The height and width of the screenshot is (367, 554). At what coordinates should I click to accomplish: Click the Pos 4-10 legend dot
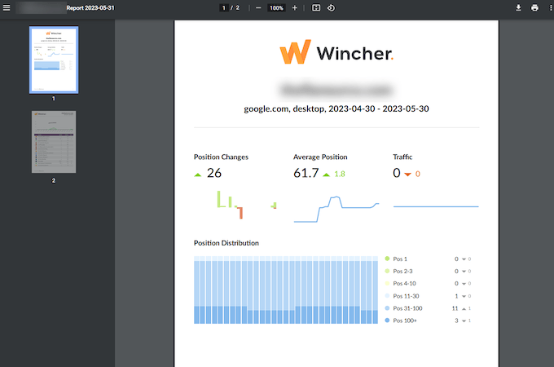coord(387,284)
